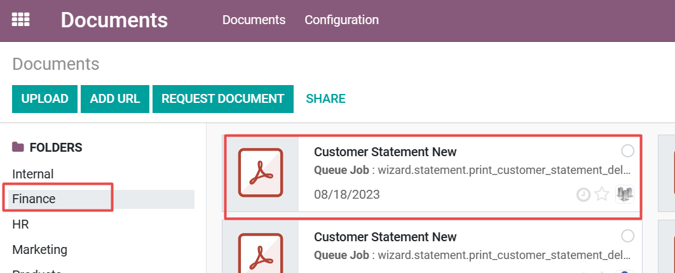Click activity clock icon on first document

tap(583, 195)
